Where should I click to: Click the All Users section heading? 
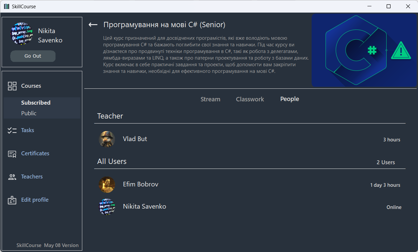[x=112, y=162]
